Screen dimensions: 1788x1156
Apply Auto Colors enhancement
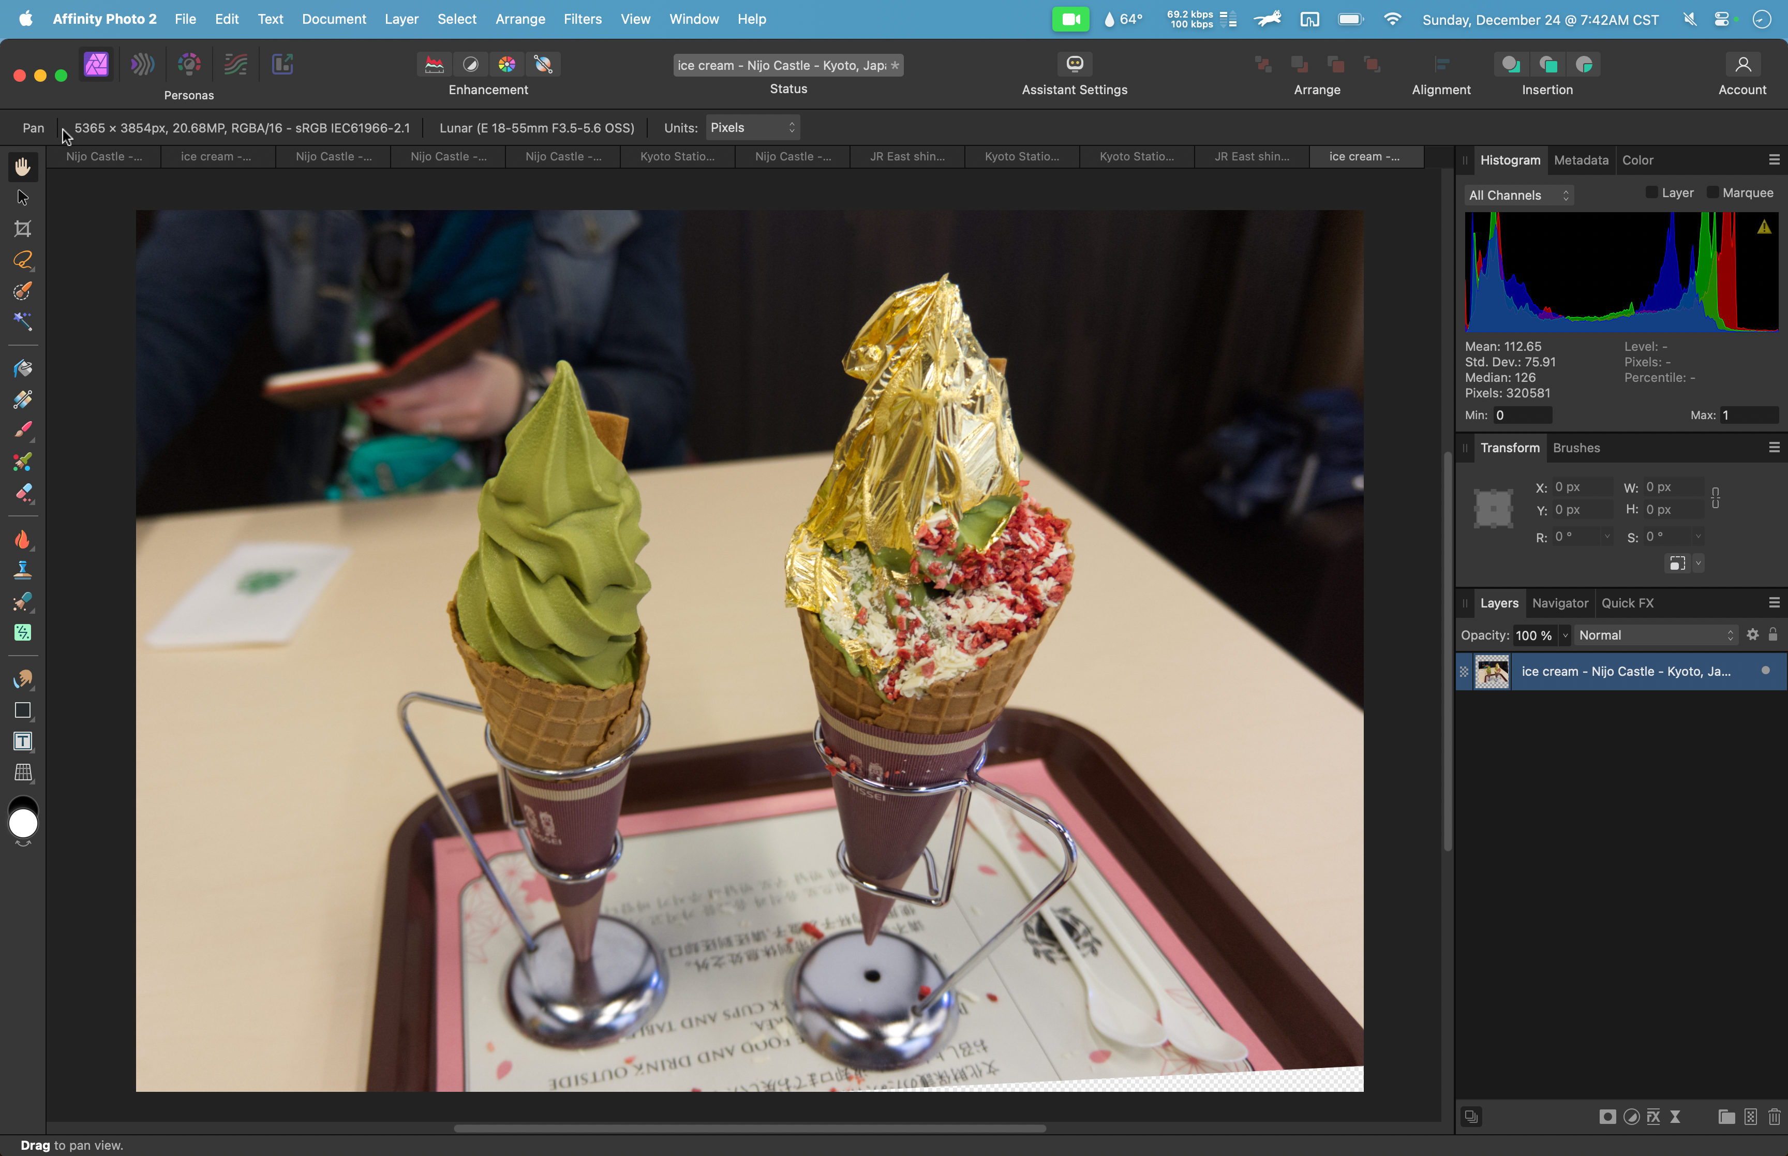pos(507,65)
